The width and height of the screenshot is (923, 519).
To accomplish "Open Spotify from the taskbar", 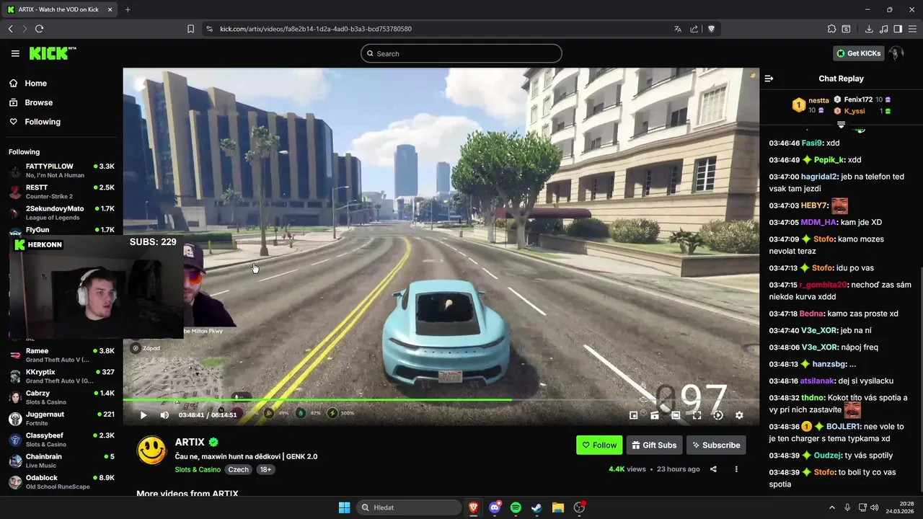I will tap(516, 507).
